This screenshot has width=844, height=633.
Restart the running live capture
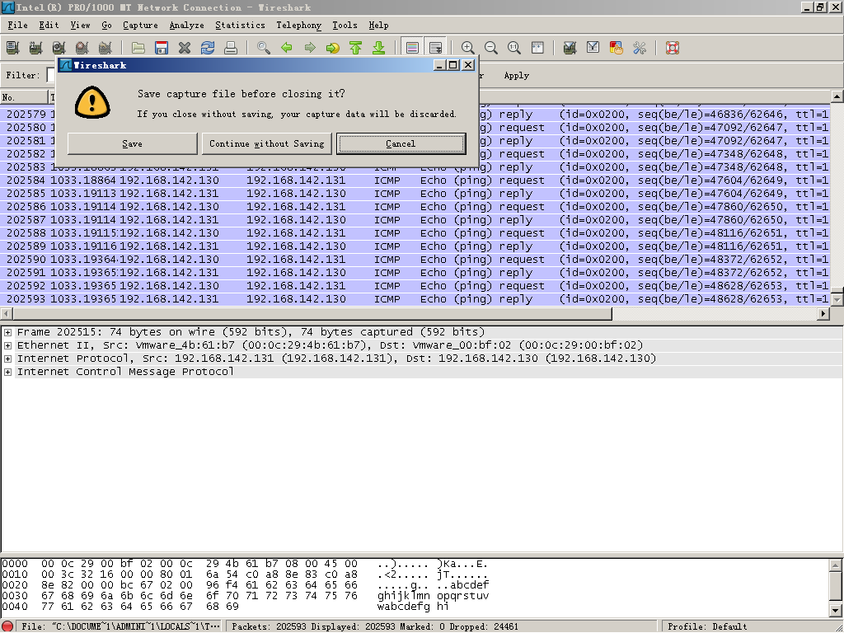[105, 48]
